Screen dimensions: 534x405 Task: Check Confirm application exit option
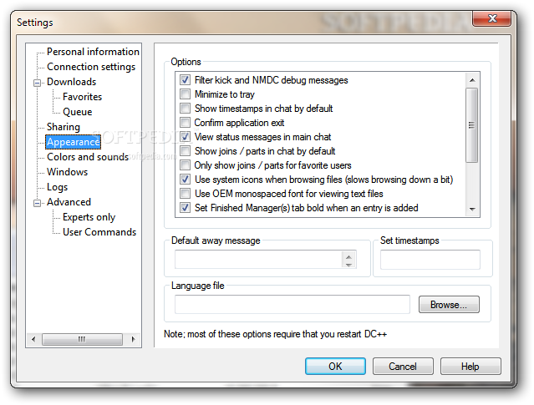(x=185, y=123)
